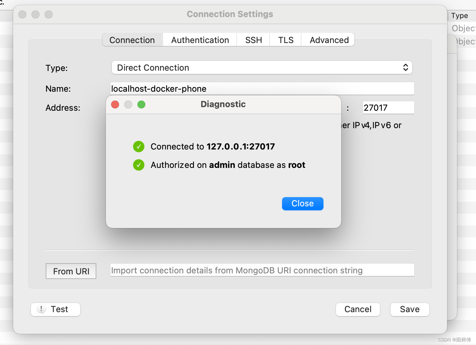This screenshot has width=476, height=345.
Task: Click the Name field with localhost-docker-phone
Action: [262, 88]
